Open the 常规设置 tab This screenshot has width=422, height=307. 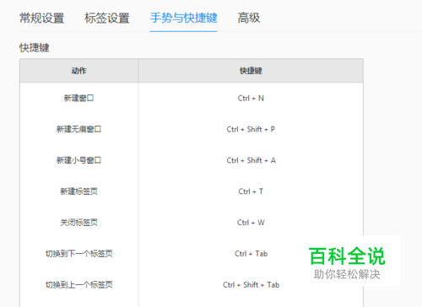(41, 18)
